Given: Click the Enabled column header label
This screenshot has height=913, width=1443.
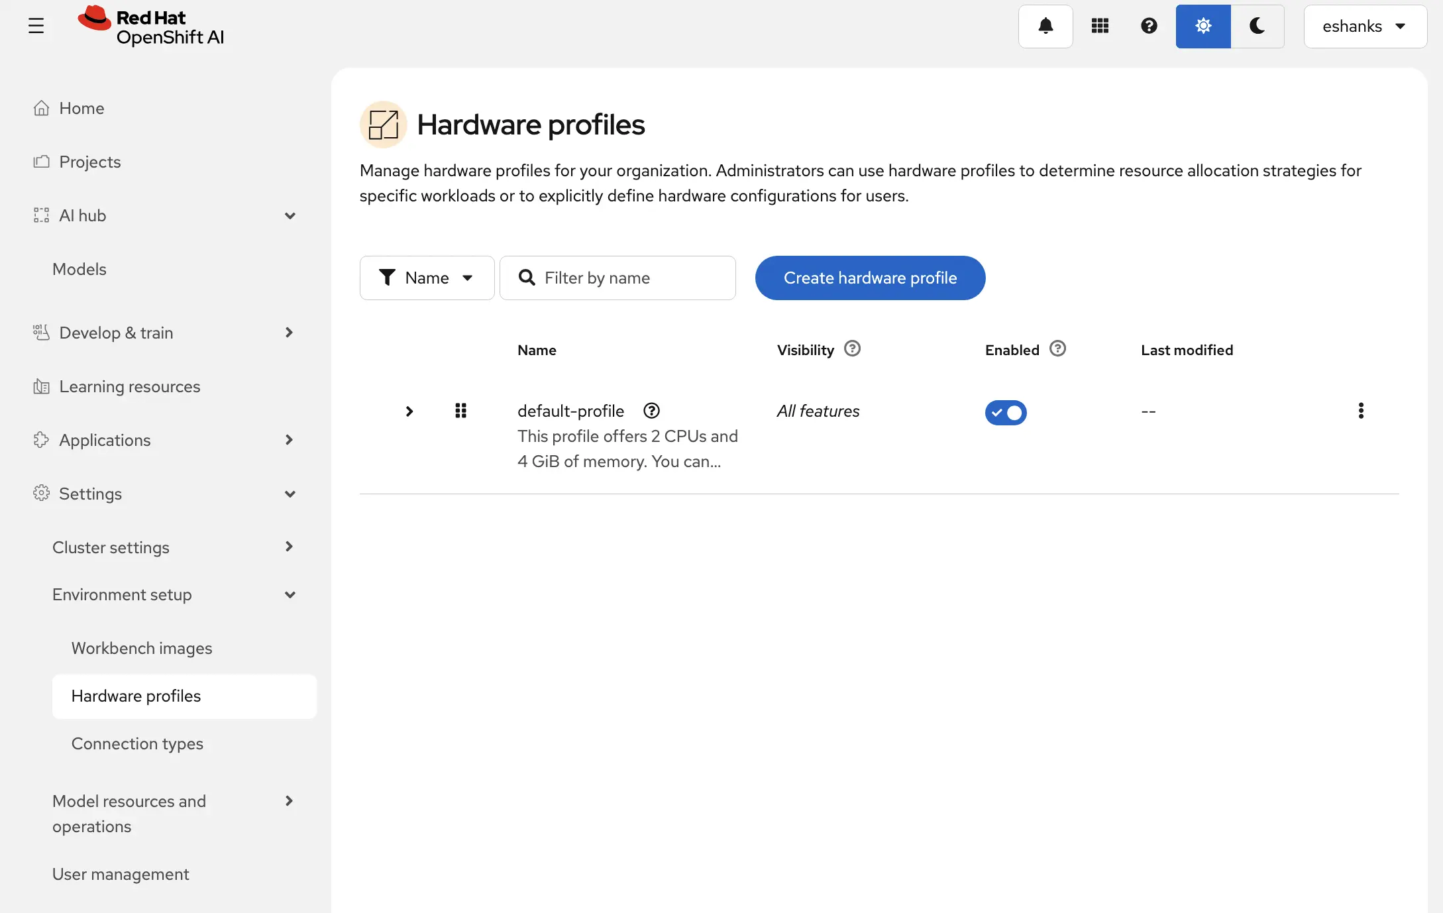Looking at the screenshot, I should pos(1012,350).
